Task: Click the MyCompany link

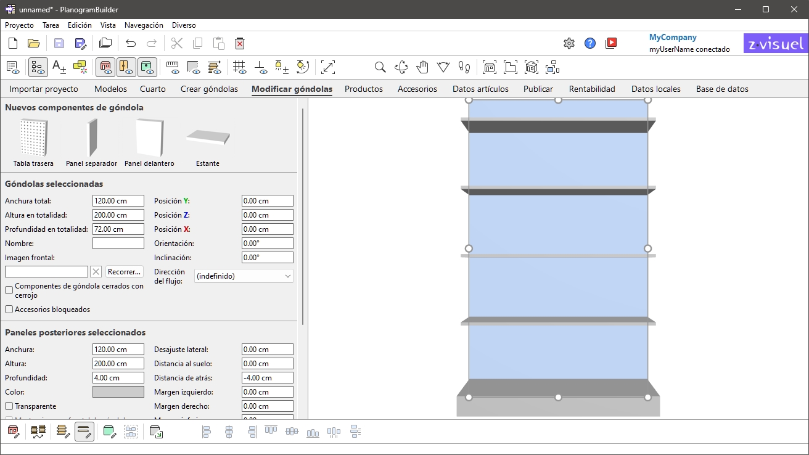Action: point(673,38)
